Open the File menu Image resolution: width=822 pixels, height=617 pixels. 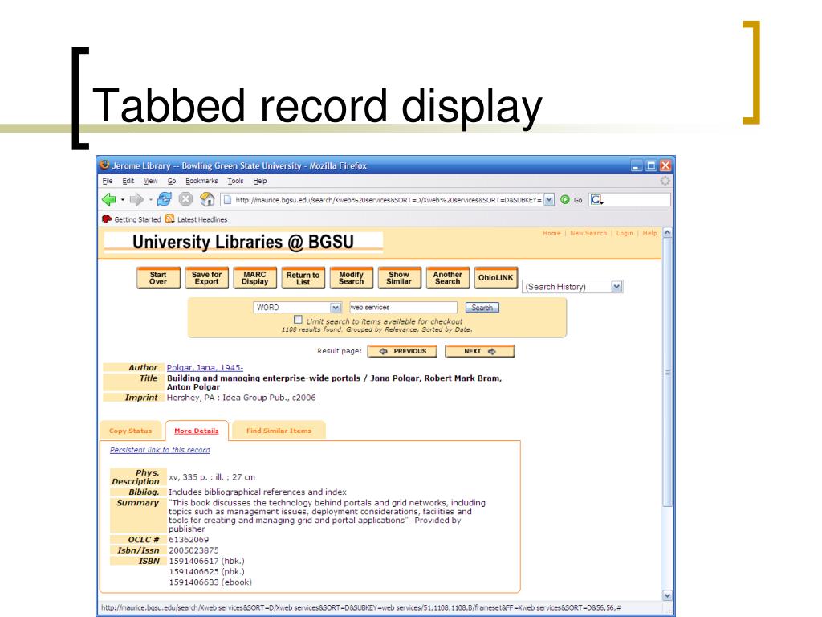coord(108,181)
